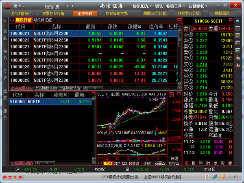Open the F10 company info icon
The height and width of the screenshot is (183, 244).
point(237,43)
